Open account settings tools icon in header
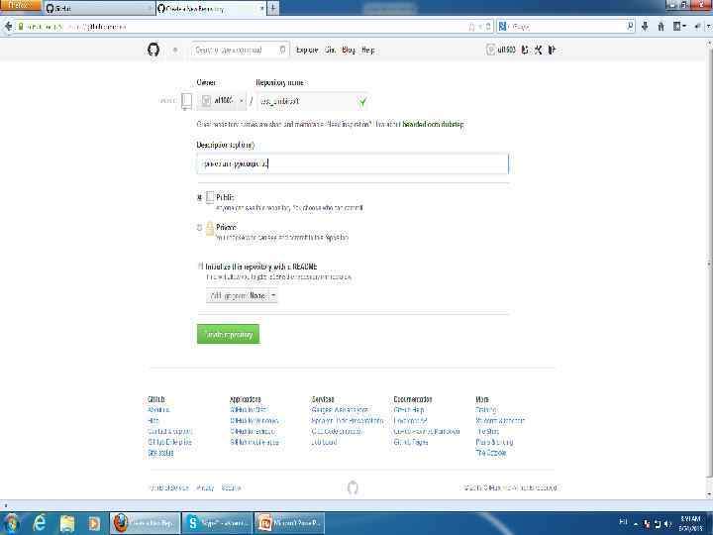The image size is (713, 535). [539, 50]
